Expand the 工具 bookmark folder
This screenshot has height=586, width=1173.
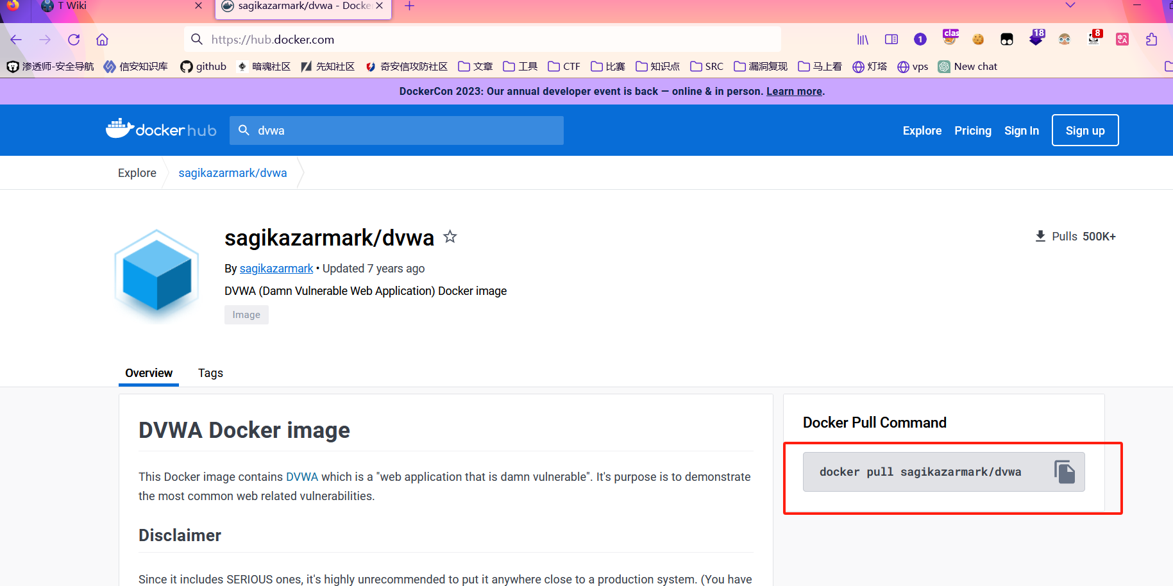(520, 67)
